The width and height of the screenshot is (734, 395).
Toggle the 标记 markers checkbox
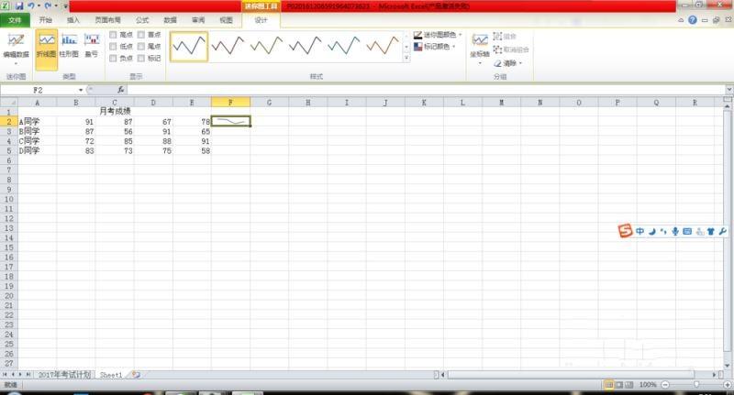(x=140, y=58)
